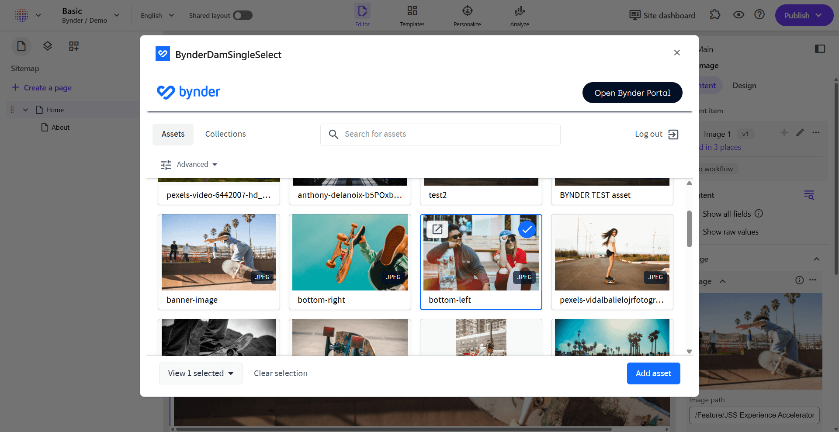The height and width of the screenshot is (432, 839).
Task: Select the banner-image thumbnail
Action: (219, 252)
